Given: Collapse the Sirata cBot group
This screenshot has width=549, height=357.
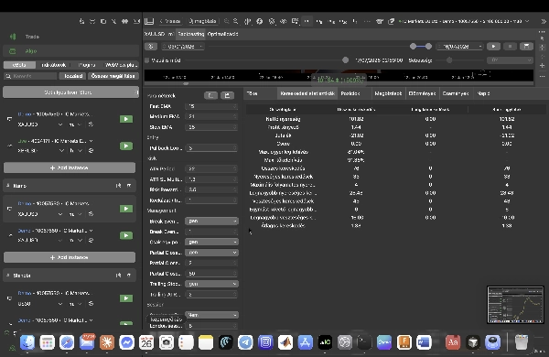Looking at the screenshot, I should (7, 276).
